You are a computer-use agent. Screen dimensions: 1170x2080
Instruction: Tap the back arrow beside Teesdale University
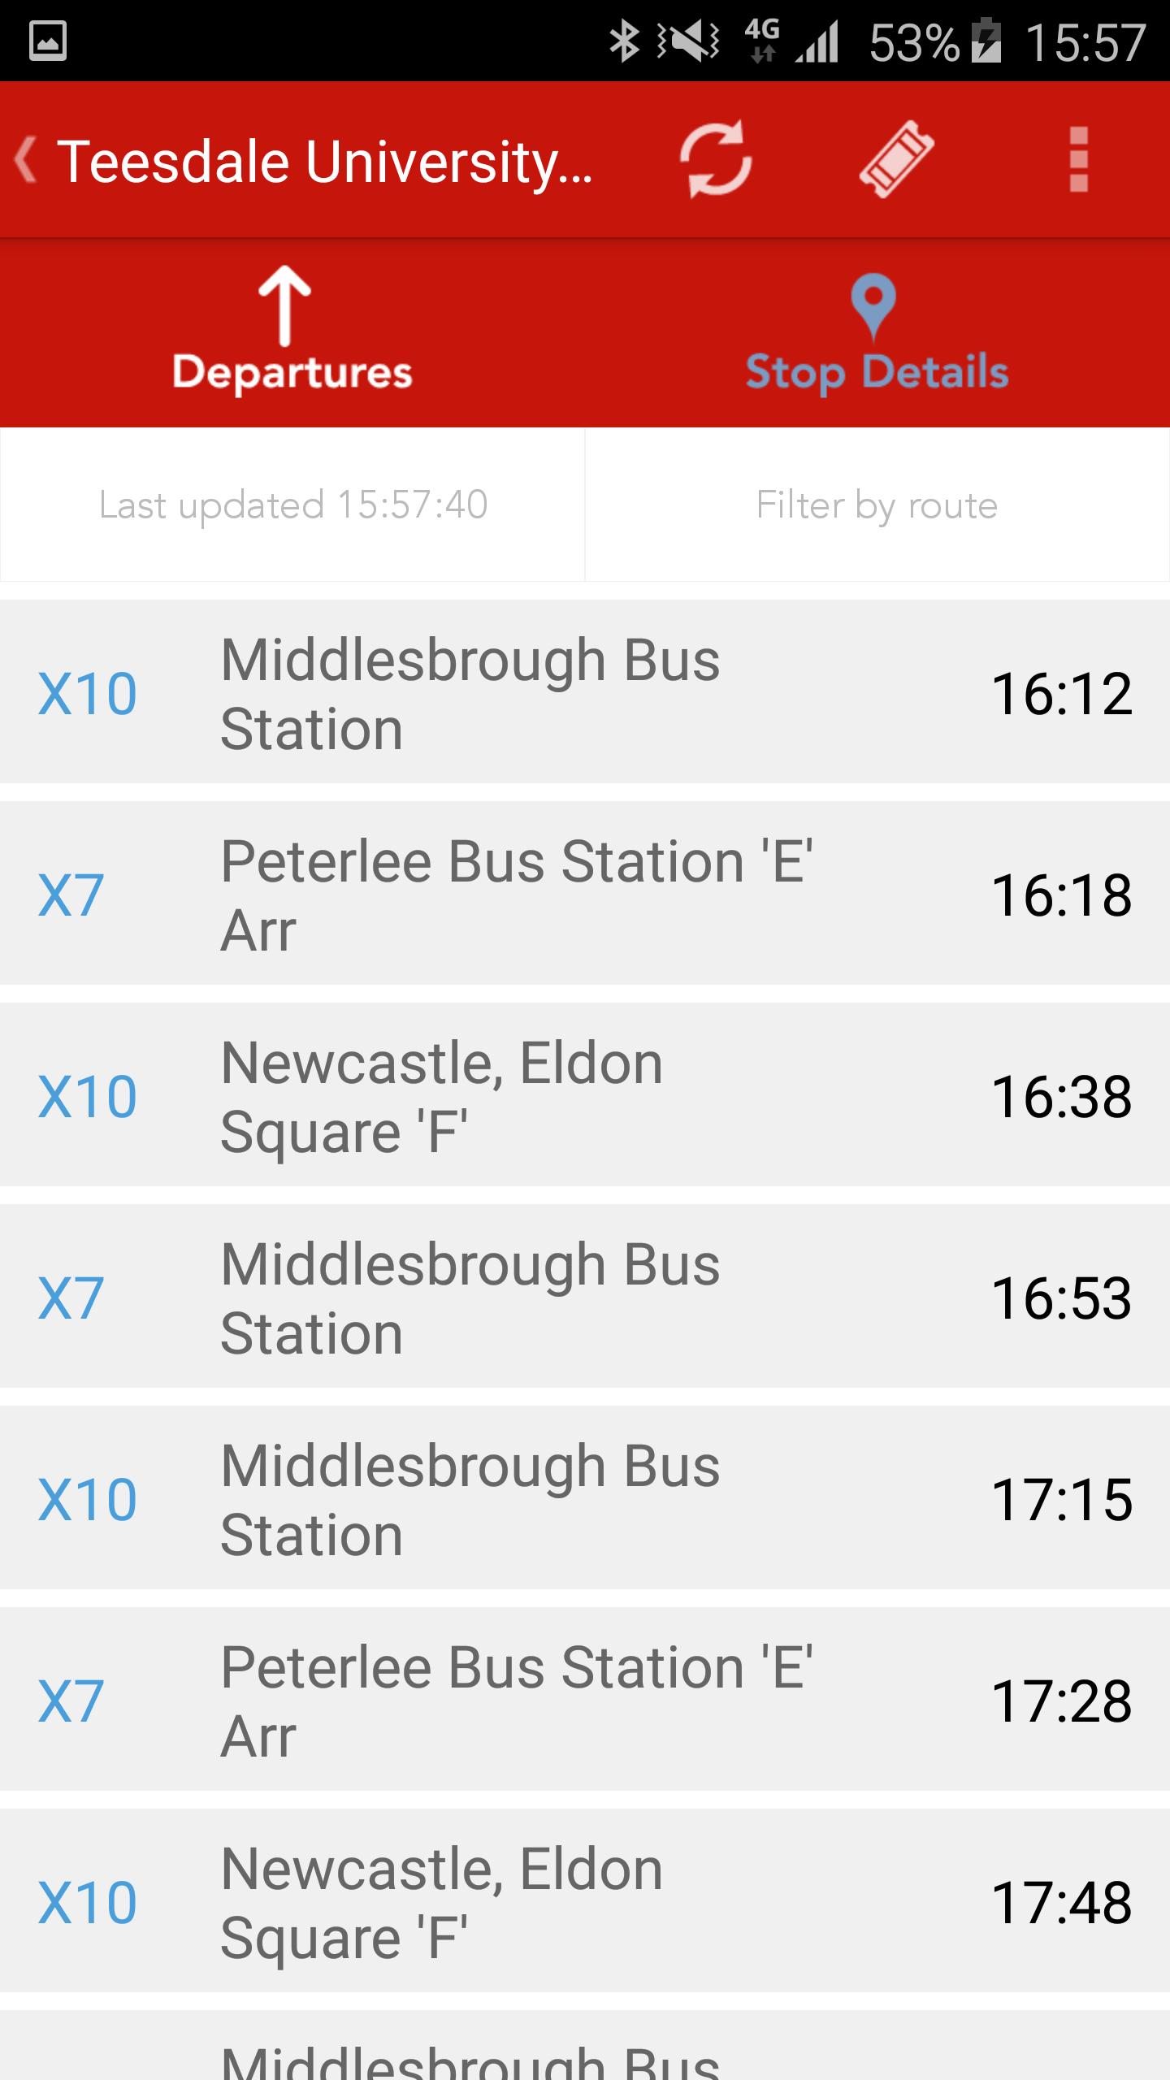tap(26, 160)
